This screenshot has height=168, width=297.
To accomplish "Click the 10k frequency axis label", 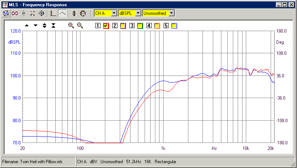I will [246, 148].
